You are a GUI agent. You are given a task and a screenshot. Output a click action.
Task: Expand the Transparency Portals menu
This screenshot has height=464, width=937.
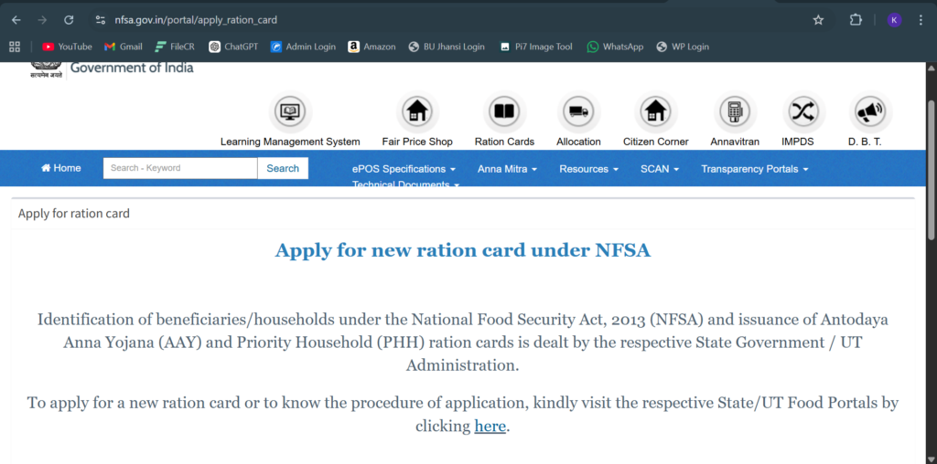pyautogui.click(x=754, y=169)
